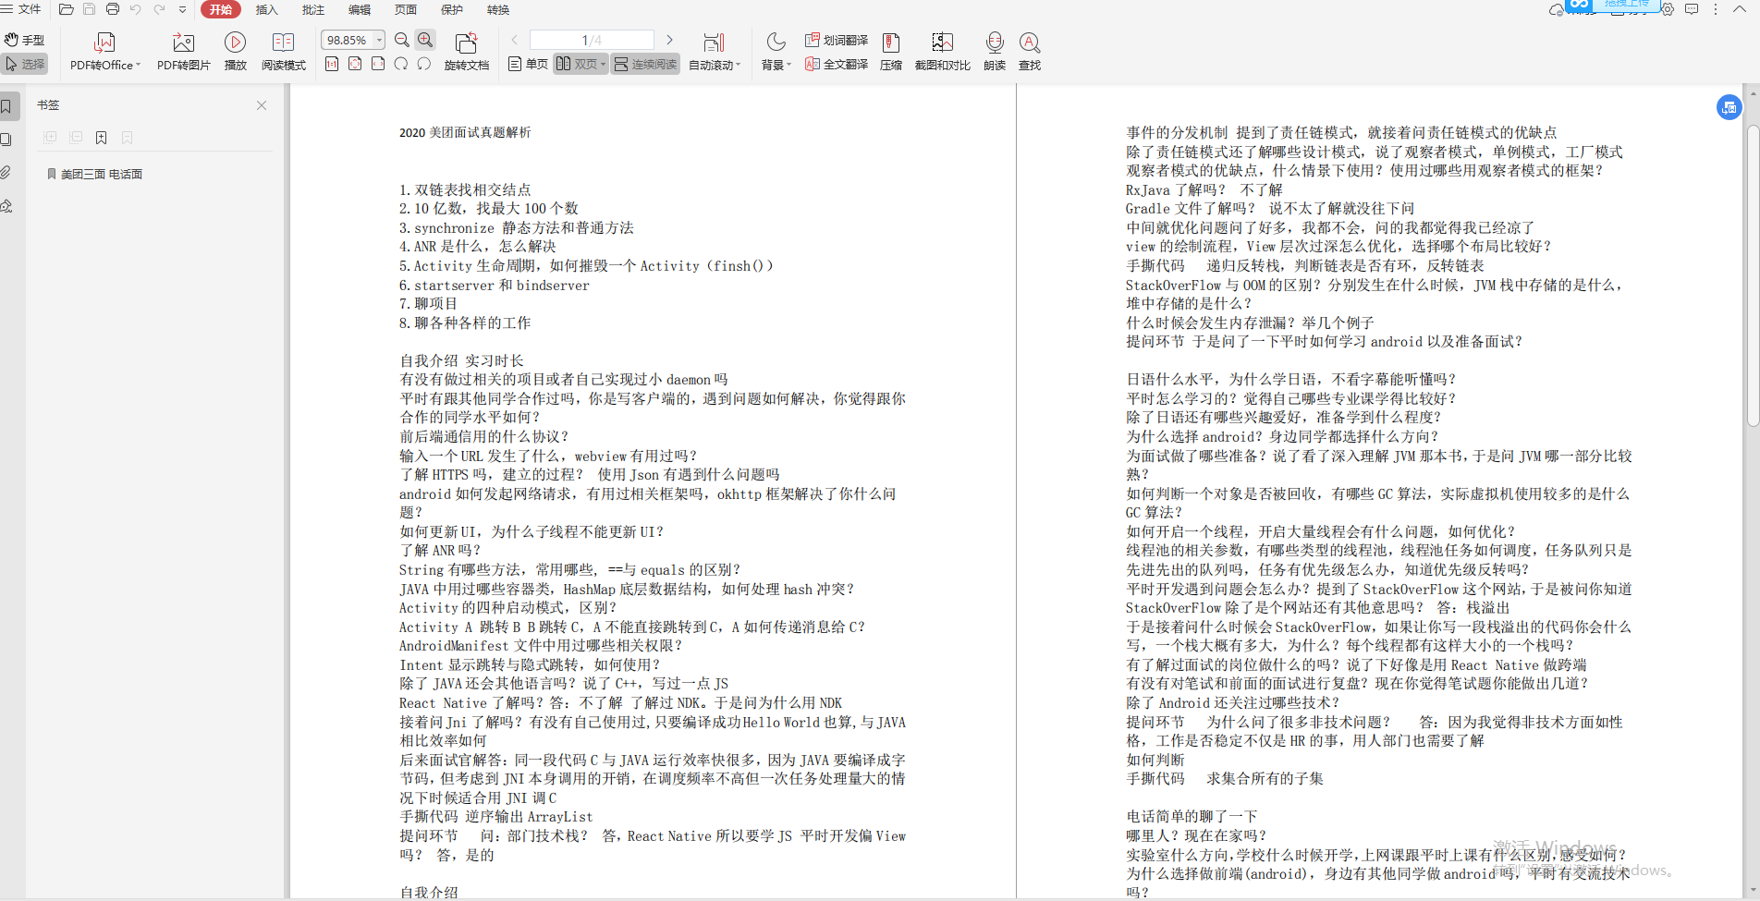The image size is (1760, 901).
Task: Switch to the 插入 tab
Action: pyautogui.click(x=266, y=9)
